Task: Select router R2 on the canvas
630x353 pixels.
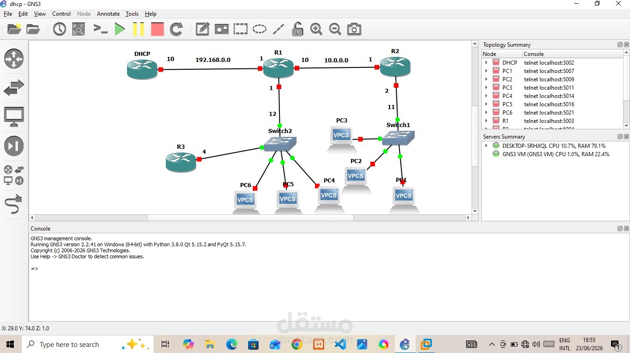Action: 395,67
